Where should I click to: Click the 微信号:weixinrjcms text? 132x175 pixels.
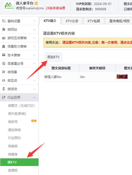[x=30, y=8]
